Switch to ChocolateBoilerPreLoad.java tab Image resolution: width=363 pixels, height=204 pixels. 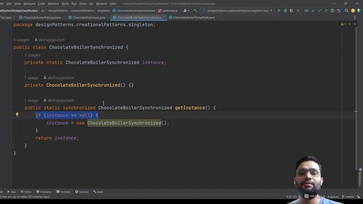[40, 18]
